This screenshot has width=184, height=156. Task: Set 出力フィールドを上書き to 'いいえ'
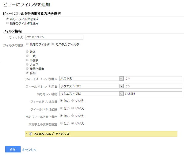pyautogui.click(x=73, y=116)
